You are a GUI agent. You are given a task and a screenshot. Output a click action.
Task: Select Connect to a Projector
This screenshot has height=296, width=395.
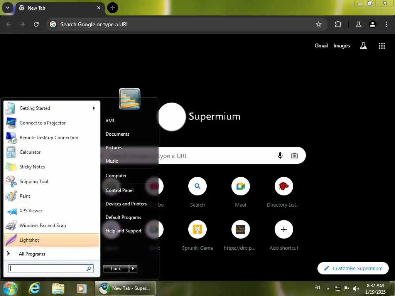(52, 123)
